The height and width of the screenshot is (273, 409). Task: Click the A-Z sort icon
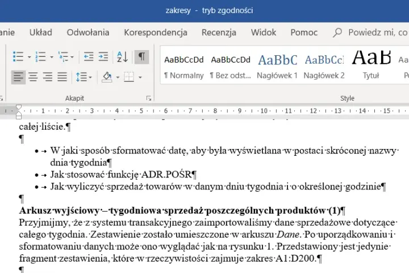(x=122, y=57)
